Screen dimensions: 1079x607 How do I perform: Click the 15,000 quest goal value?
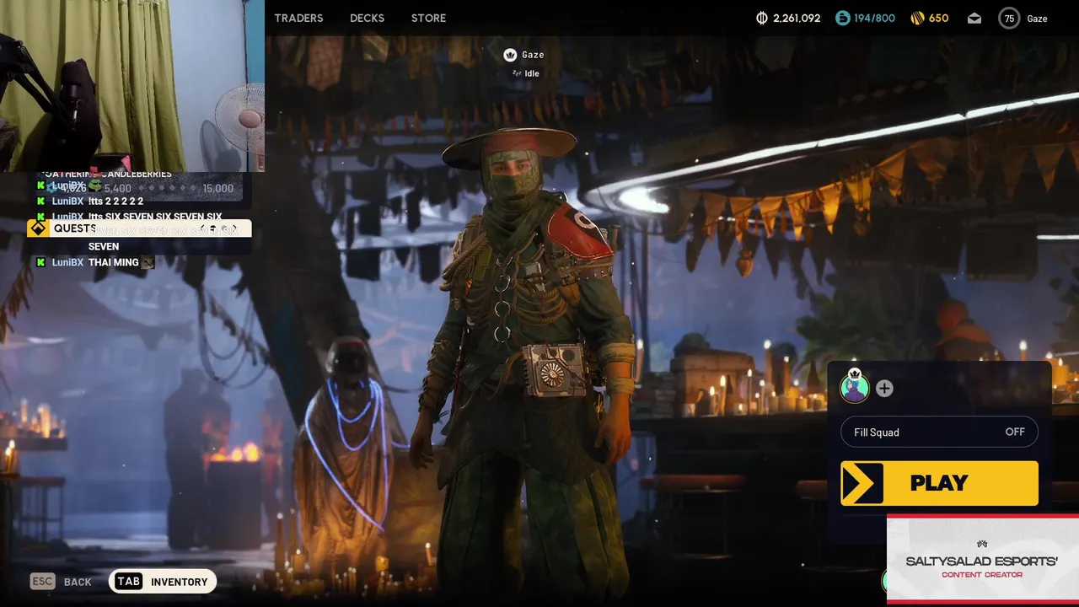[218, 189]
